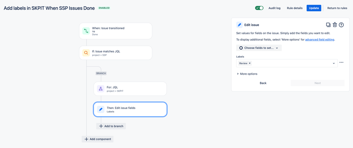Click the JQL condition magnifier icon
Image resolution: width=353 pixels, height=148 pixels.
pos(86,53)
